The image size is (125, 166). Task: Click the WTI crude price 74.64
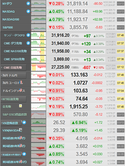pos(82,99)
